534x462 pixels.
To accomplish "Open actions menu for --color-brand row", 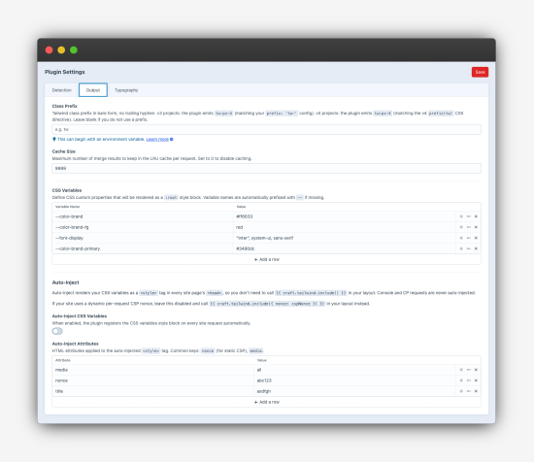I will point(469,216).
